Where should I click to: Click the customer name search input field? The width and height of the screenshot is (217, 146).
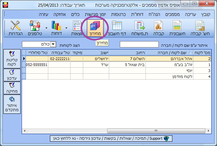[139, 44]
